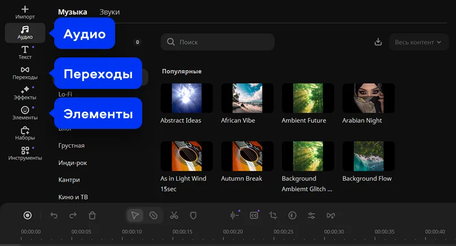
Task: Select the Грустная music category
Action: pos(72,146)
